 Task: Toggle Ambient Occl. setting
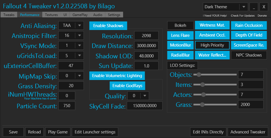(212, 35)
